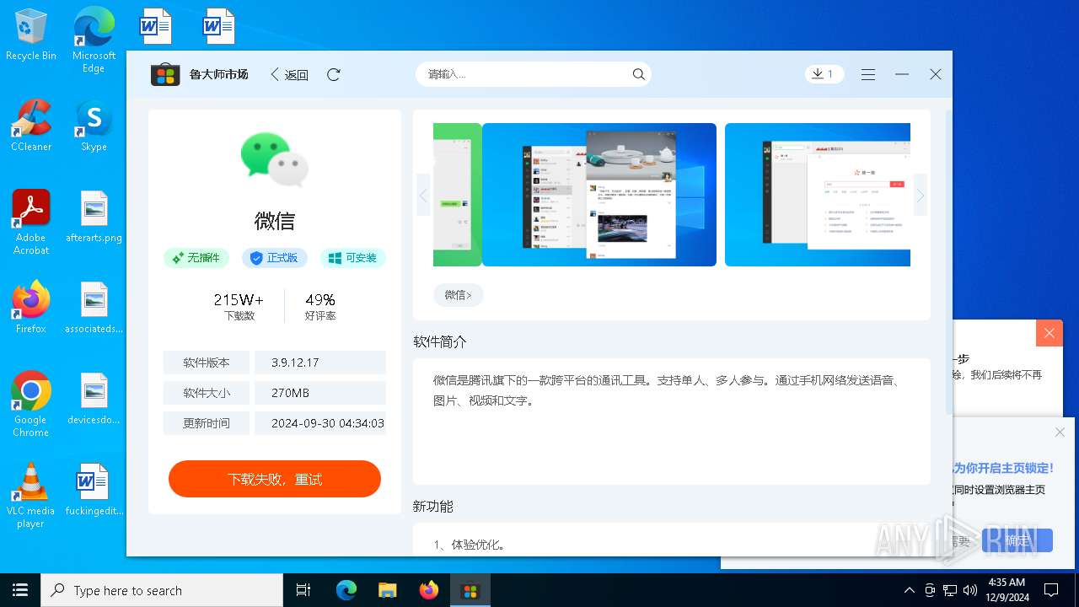Go back using the 返回 button

(x=289, y=74)
